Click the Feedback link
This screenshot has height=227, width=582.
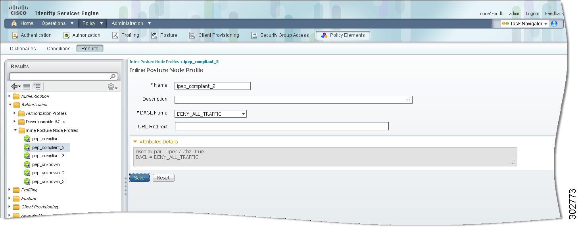tap(554, 13)
